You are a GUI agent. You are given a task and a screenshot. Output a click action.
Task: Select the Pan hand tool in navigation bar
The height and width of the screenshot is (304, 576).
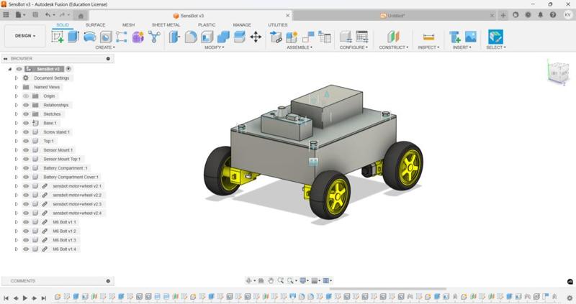(271, 281)
